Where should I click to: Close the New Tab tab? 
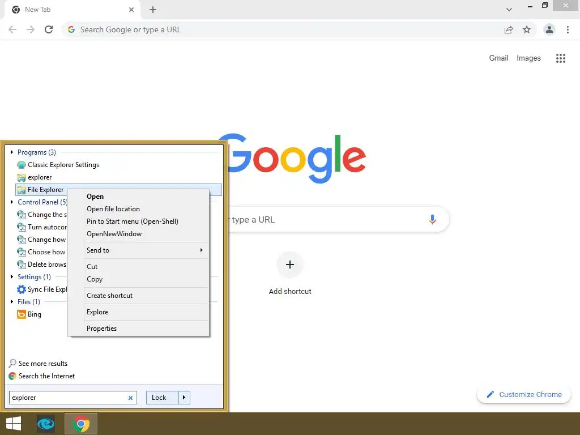tap(131, 10)
